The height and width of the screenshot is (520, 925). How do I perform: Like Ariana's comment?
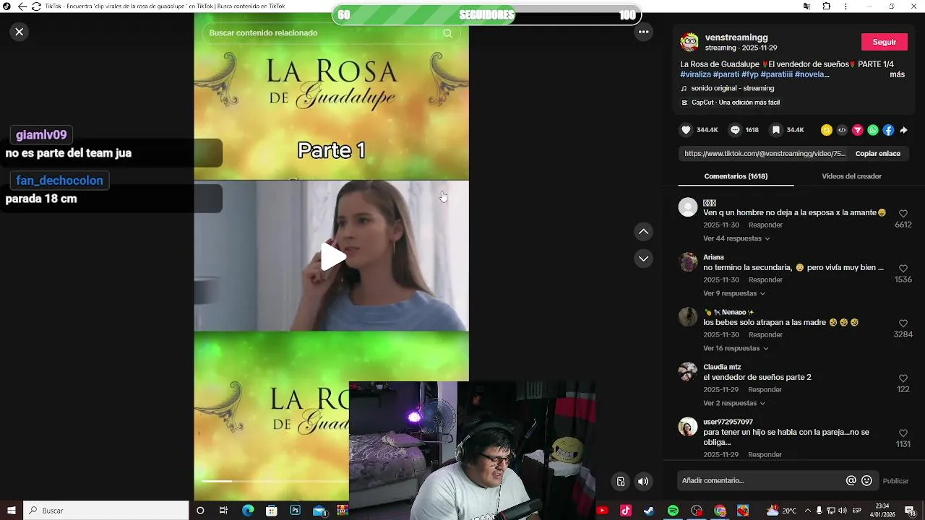coord(903,269)
